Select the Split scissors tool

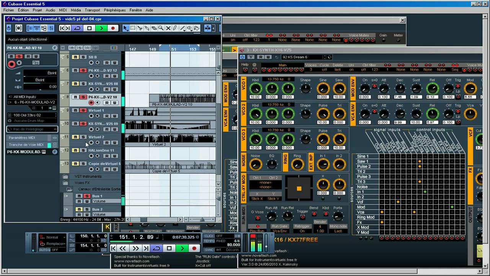click(140, 28)
